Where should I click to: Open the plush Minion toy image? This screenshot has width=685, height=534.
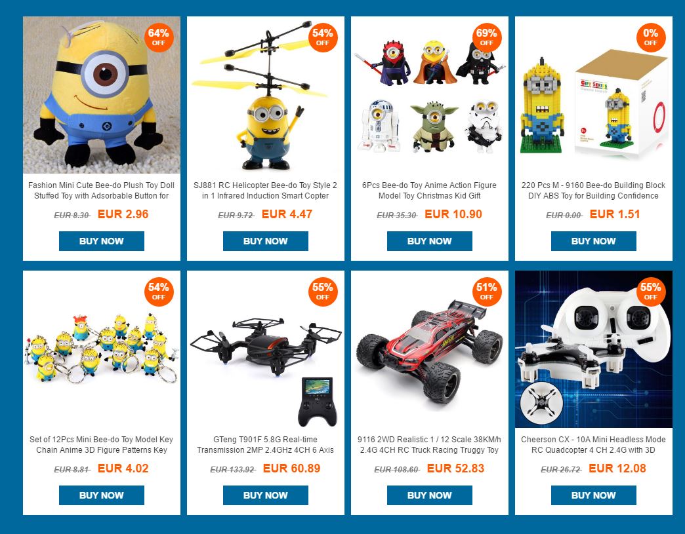(x=101, y=95)
